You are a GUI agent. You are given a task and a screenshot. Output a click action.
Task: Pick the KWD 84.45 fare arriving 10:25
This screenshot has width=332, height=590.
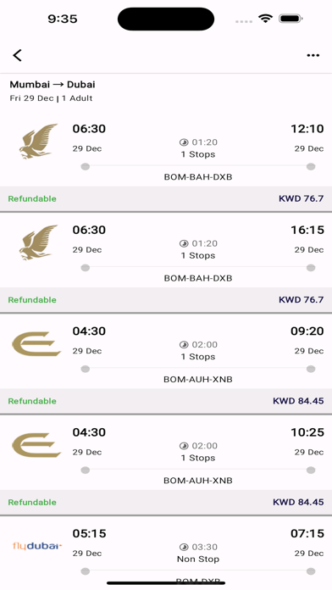(x=298, y=502)
